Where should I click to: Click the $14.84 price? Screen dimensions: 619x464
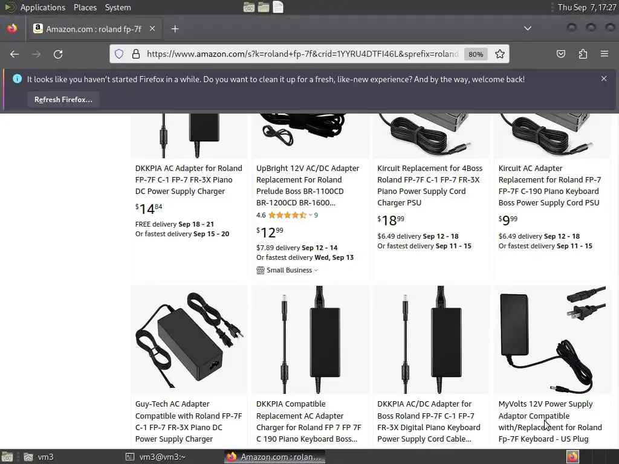[x=149, y=208]
